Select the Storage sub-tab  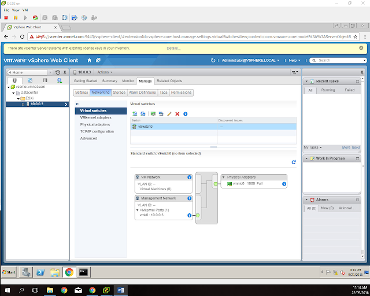(x=119, y=92)
